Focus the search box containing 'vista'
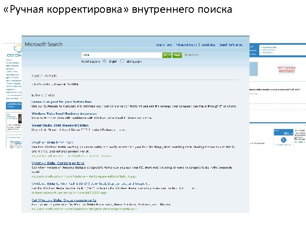 point(122,55)
